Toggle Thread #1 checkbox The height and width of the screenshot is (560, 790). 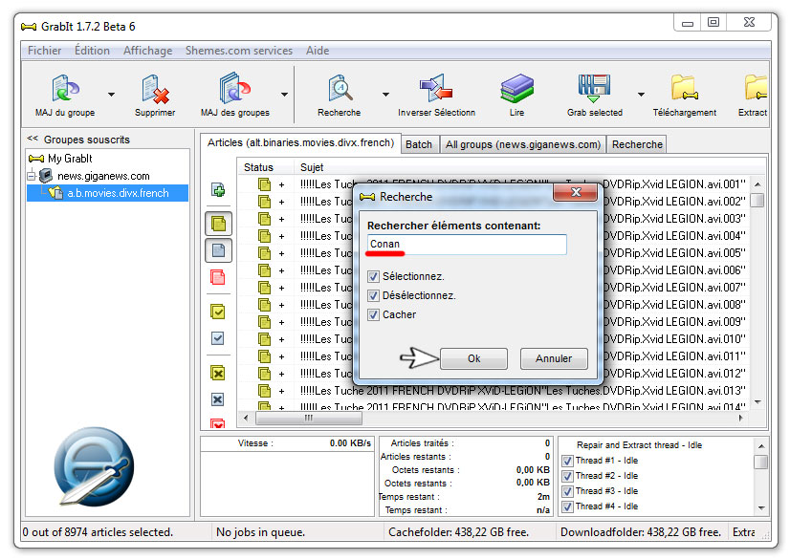tap(567, 461)
